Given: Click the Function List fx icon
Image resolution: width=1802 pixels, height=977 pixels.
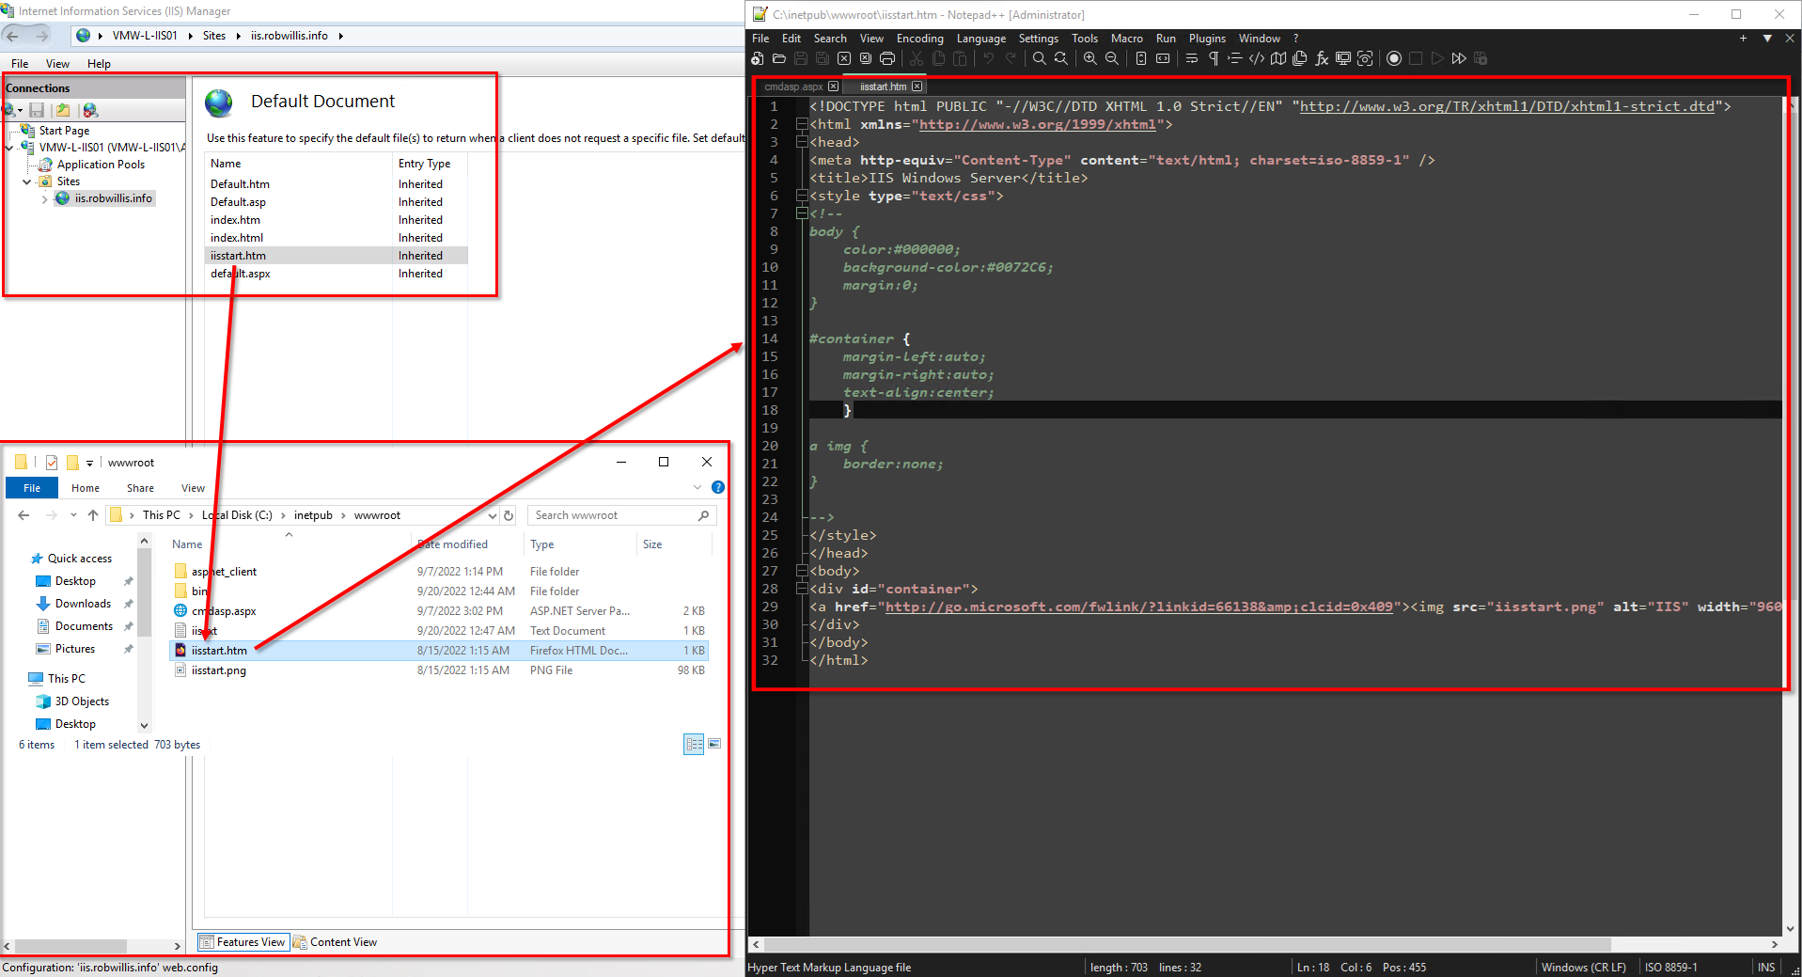Looking at the screenshot, I should (x=1322, y=58).
